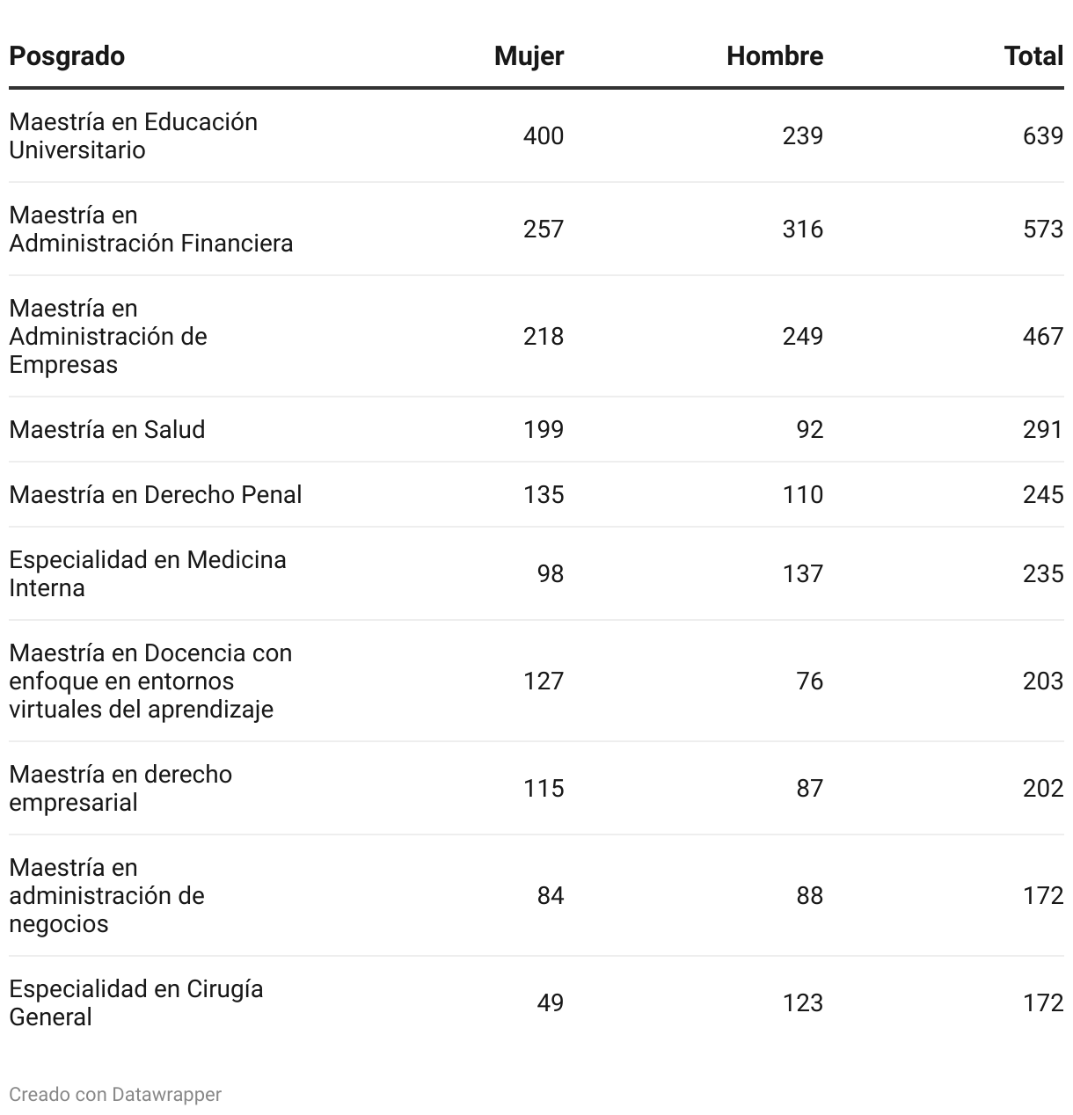This screenshot has width=1073, height=1115.
Task: Click the Hombre column header
Action: [x=775, y=56]
